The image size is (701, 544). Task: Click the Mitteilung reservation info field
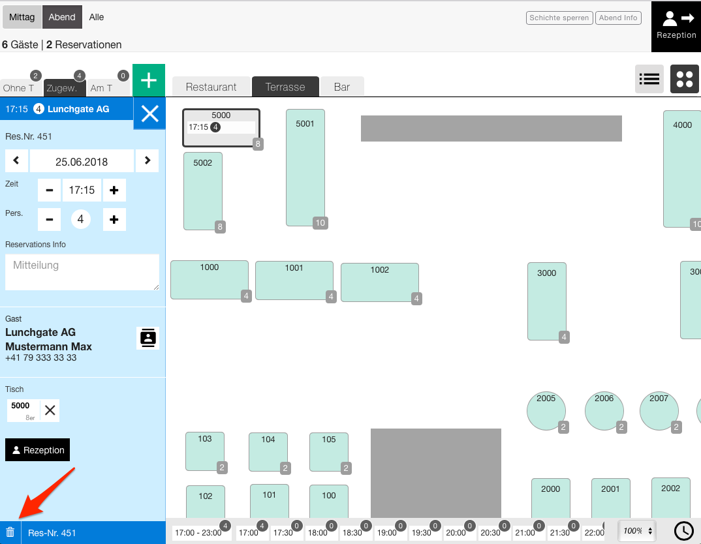[82, 272]
